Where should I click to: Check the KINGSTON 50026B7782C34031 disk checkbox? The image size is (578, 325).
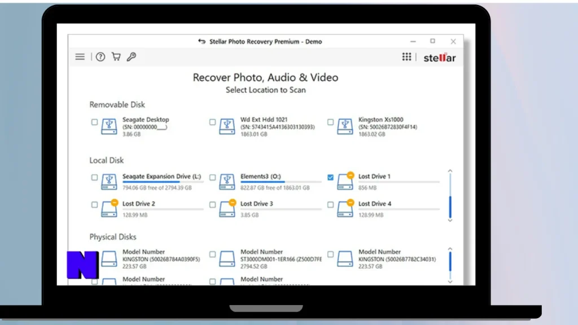(x=330, y=254)
